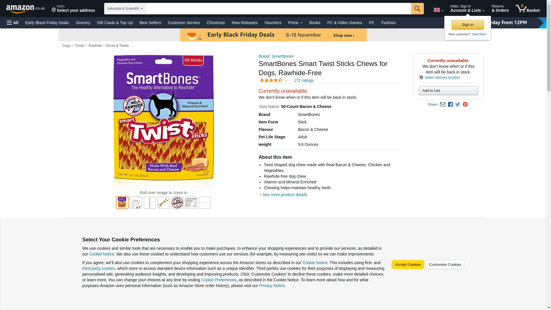The image size is (551, 310).
Task: Open the Amazon.co.uk home logo
Action: tap(25, 9)
